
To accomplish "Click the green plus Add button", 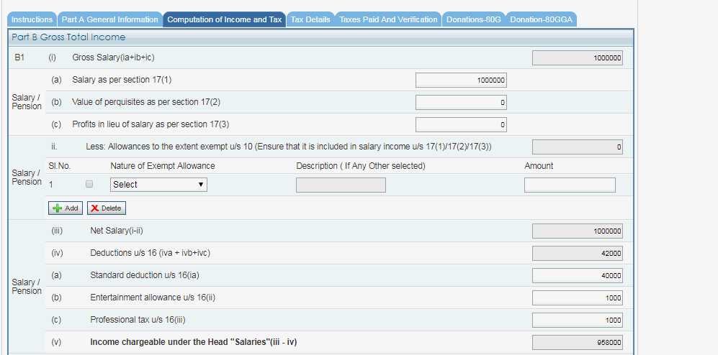I will (66, 208).
